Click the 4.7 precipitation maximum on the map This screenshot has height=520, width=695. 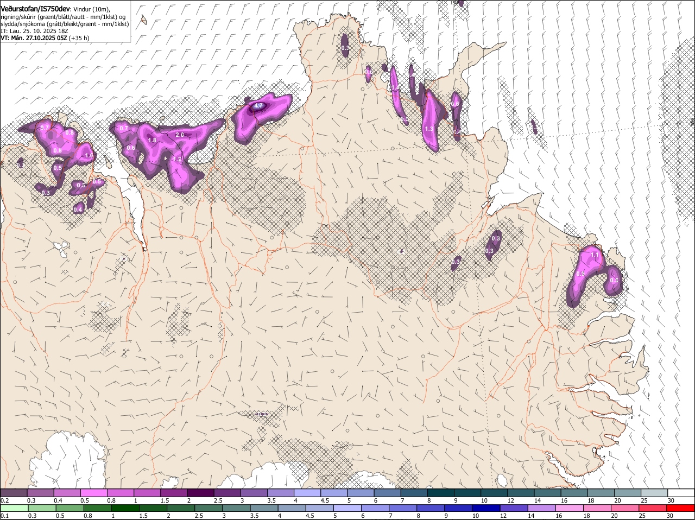click(x=258, y=106)
